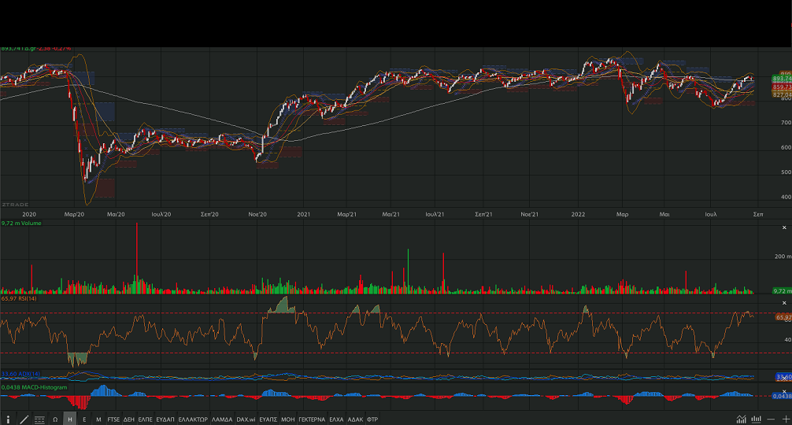Open the indicators list icon
Viewport: 792px width, 425px height.
39,419
